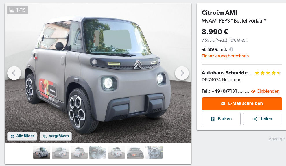Park this listing with Parken button
286x166 pixels.
tap(221, 119)
